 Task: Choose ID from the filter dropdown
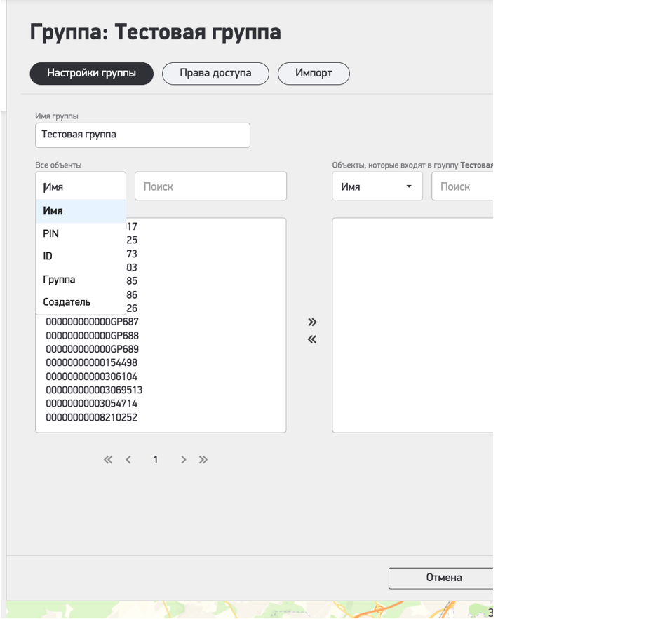coord(48,257)
